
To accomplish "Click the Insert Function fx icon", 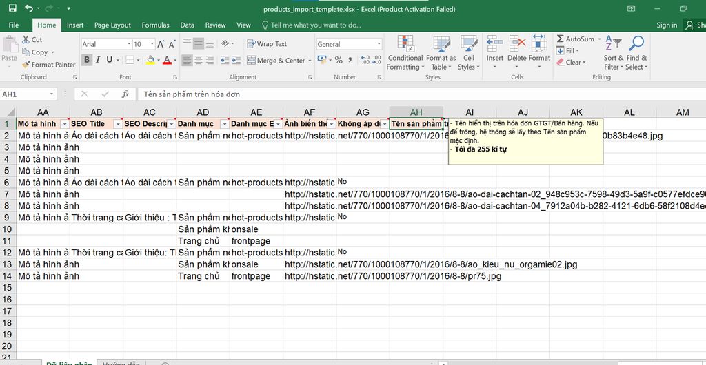I will [125, 94].
